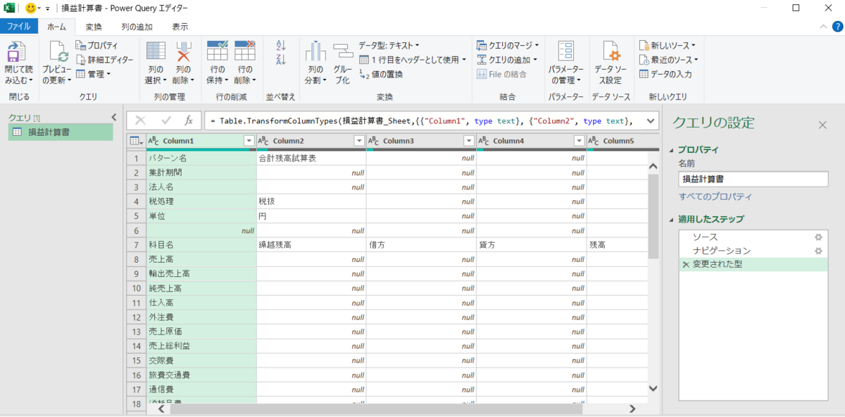Click Remove Columns (列の削除) icon

coord(184,51)
